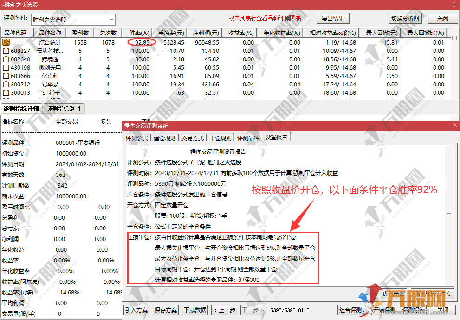The image size is (460, 320).
Task: Click the 5328.45 fee value
Action: [174, 43]
